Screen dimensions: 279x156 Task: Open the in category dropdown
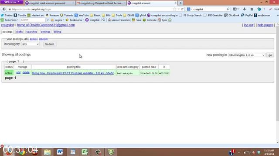[x=30, y=44]
